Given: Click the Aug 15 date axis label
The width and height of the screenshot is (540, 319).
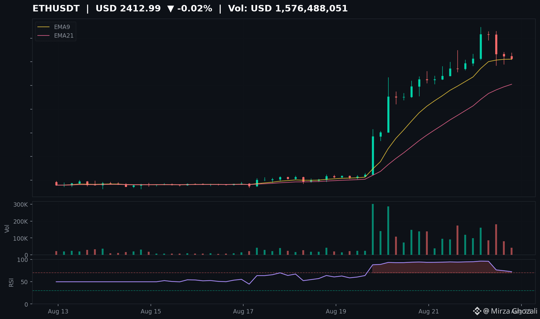Looking at the screenshot, I should (151, 311).
